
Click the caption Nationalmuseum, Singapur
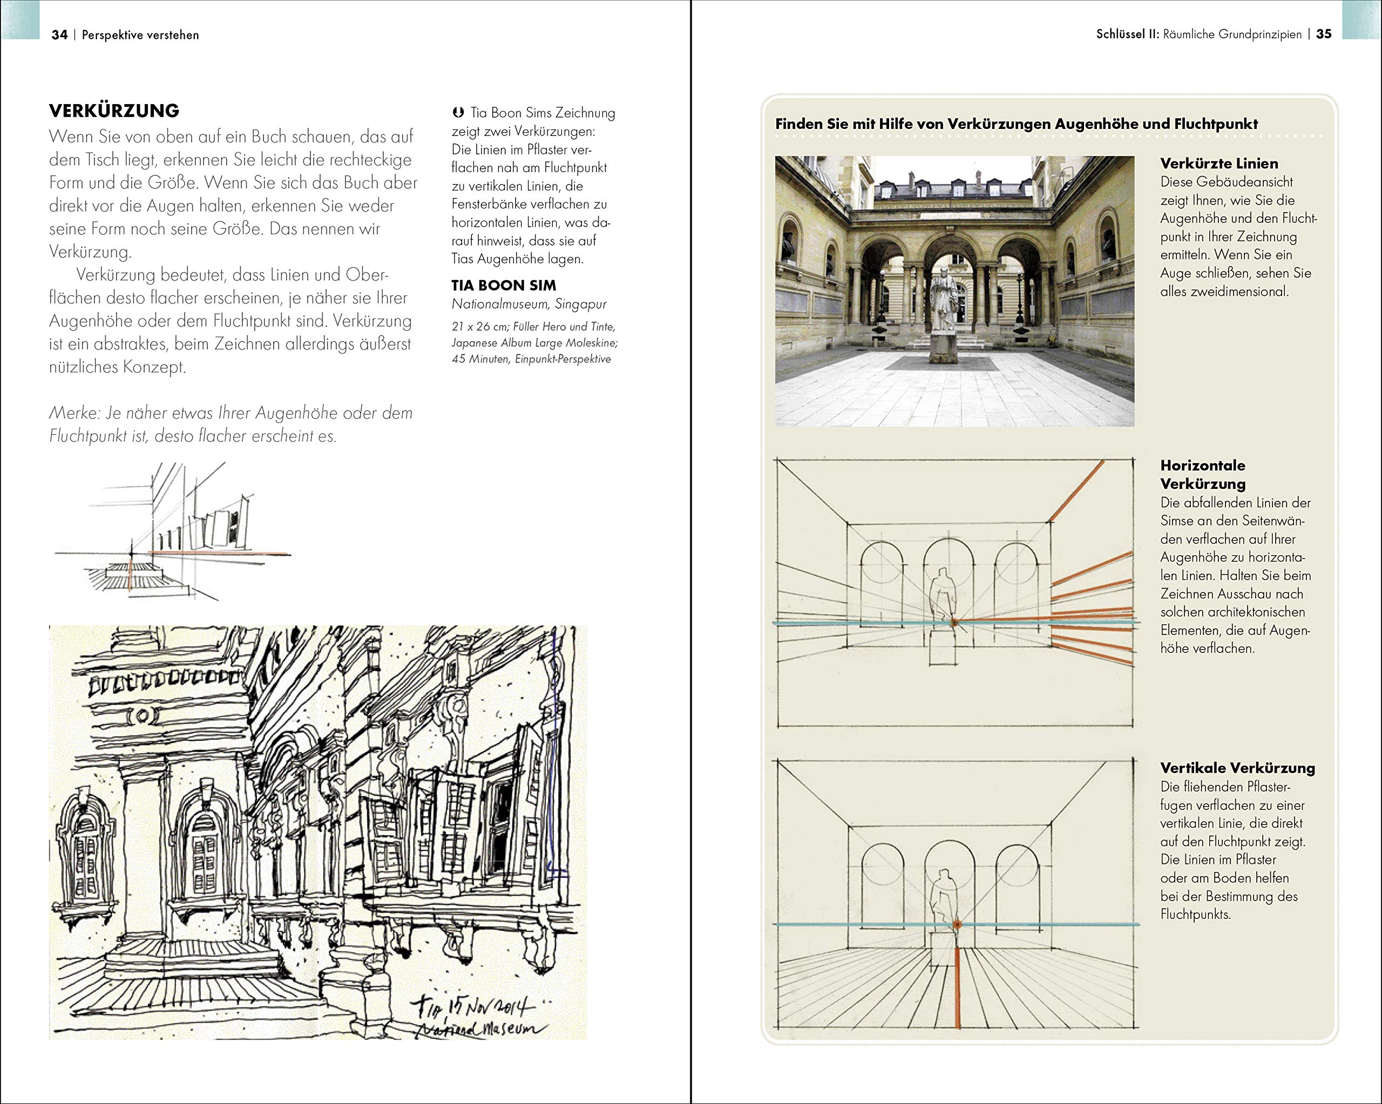pos(529,304)
